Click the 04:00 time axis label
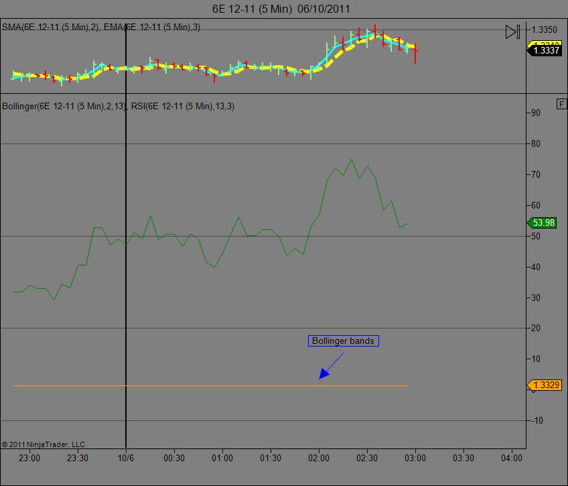 [x=512, y=458]
